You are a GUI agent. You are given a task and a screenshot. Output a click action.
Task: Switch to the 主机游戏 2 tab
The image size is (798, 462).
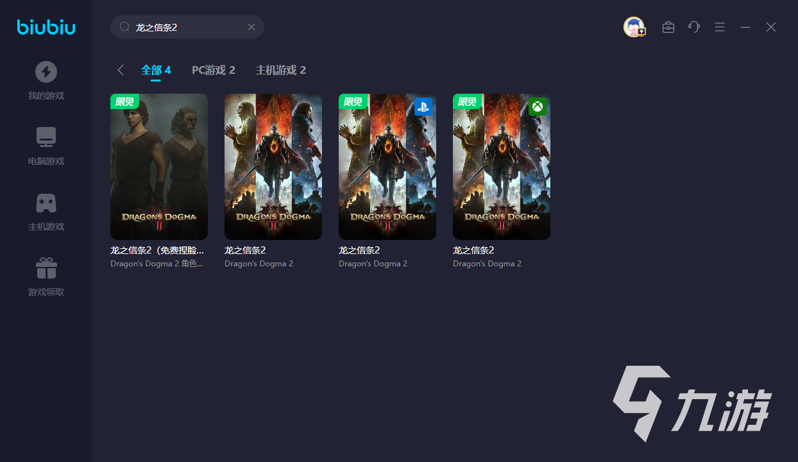point(280,70)
